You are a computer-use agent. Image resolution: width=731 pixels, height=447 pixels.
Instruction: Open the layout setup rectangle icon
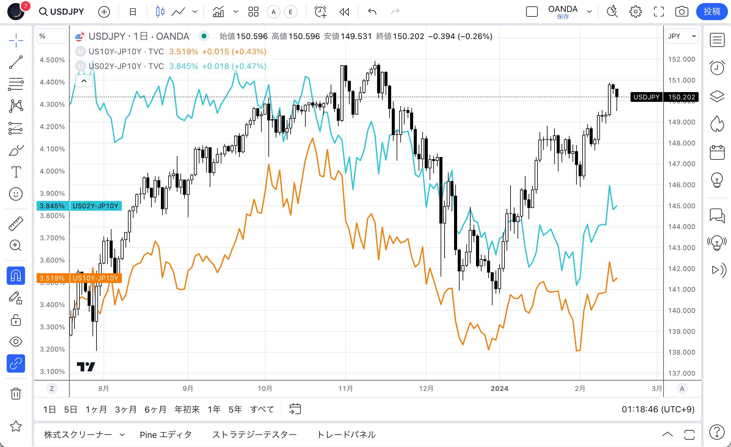point(532,12)
